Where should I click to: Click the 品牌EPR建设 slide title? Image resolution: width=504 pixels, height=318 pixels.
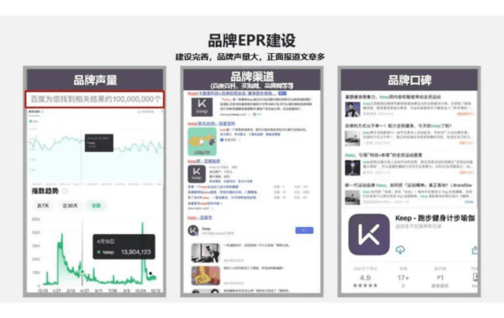coord(252,41)
